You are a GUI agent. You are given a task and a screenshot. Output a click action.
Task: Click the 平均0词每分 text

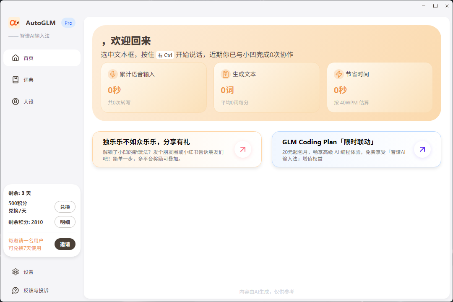coord(235,103)
